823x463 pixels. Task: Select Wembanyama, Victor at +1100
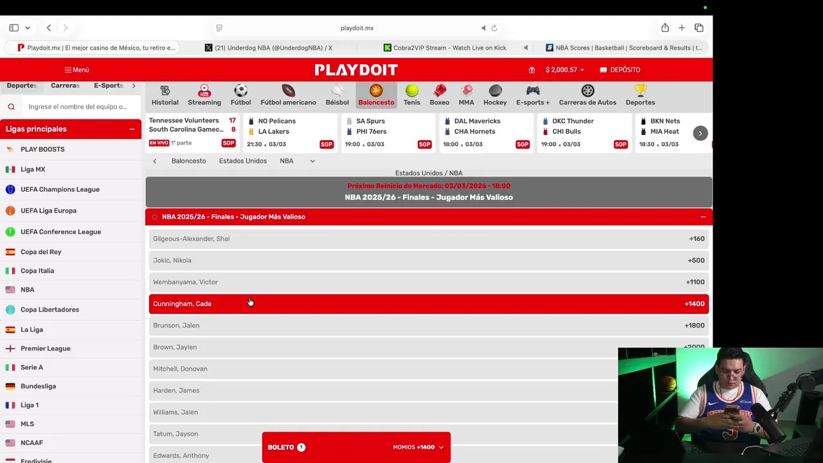click(x=429, y=282)
